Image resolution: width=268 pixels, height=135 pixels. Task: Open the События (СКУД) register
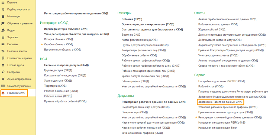click(132, 19)
